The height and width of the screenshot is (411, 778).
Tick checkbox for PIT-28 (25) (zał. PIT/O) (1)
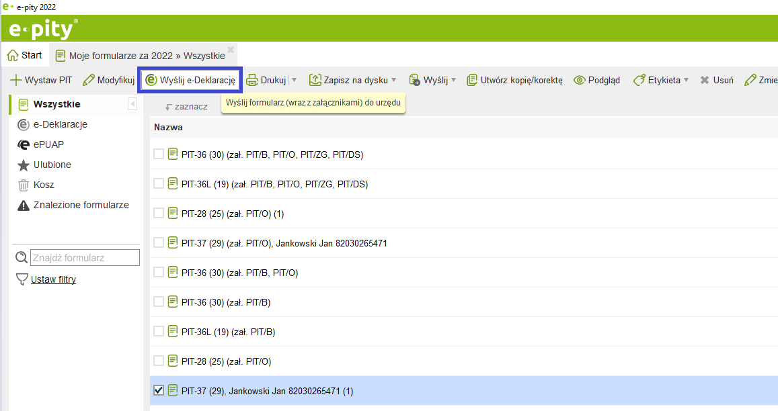click(159, 214)
